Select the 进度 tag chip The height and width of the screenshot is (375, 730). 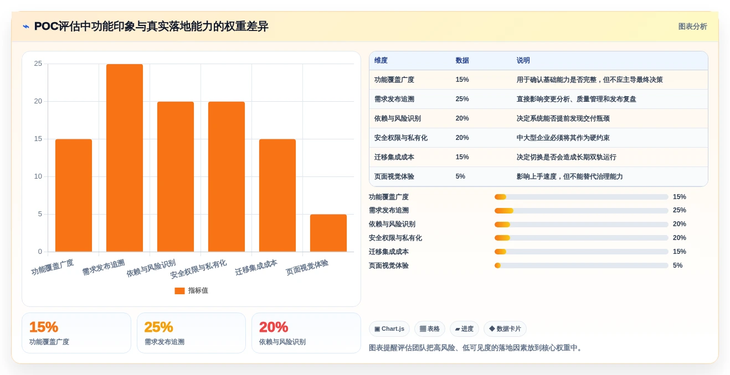(x=464, y=329)
